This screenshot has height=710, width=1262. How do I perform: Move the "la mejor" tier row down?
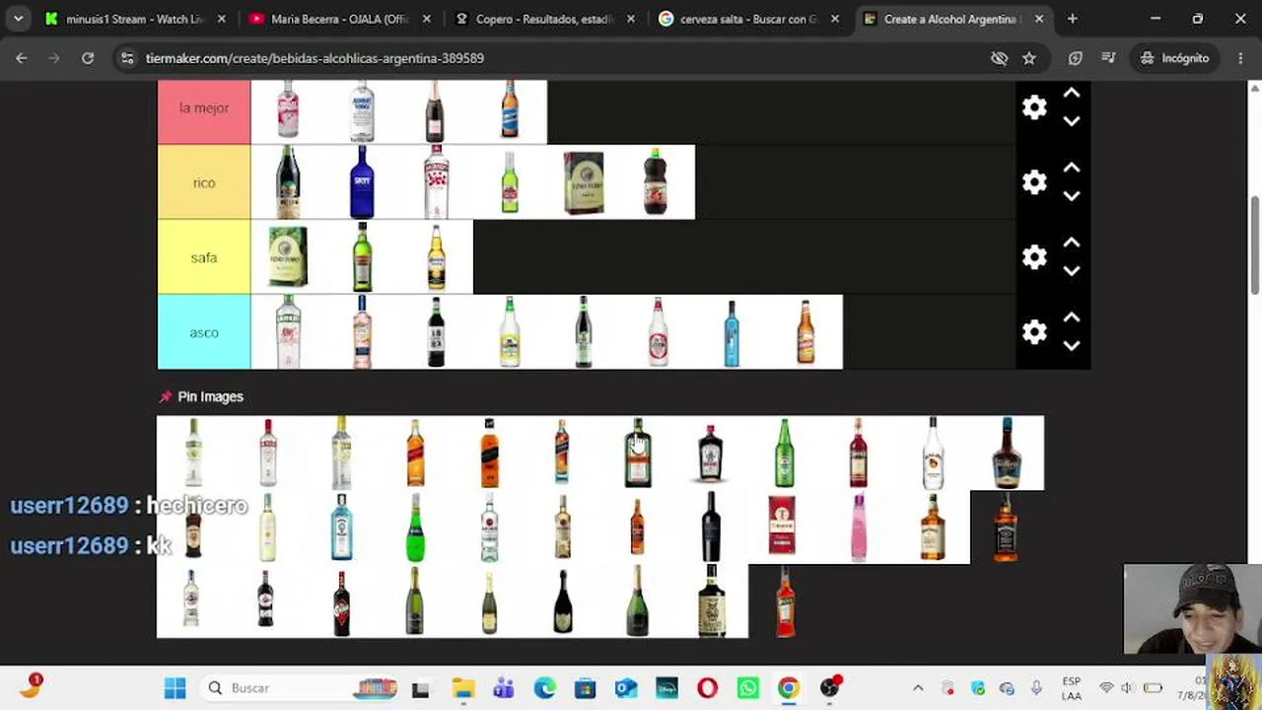pos(1072,121)
